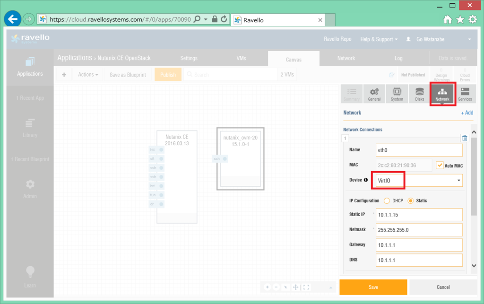
Task: Click the Cancel button
Action: click(443, 287)
